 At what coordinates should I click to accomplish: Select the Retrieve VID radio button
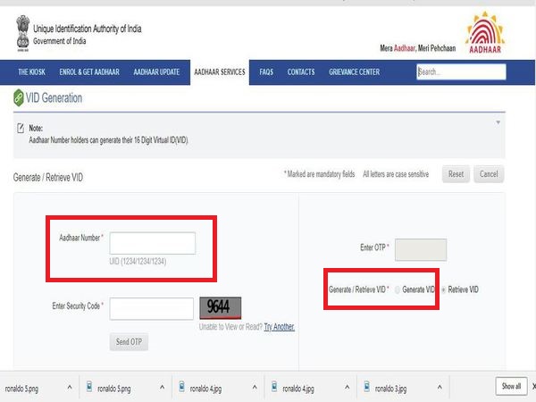click(x=441, y=290)
